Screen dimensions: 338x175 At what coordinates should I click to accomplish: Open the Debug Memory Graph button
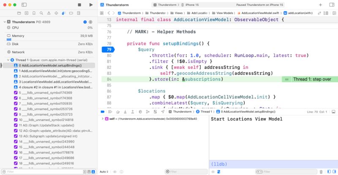[147, 112]
